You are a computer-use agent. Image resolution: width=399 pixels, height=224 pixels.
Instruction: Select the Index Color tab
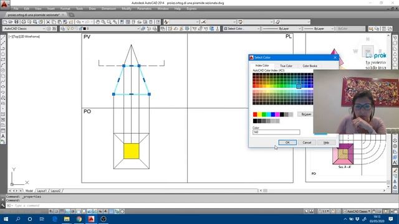(262, 65)
